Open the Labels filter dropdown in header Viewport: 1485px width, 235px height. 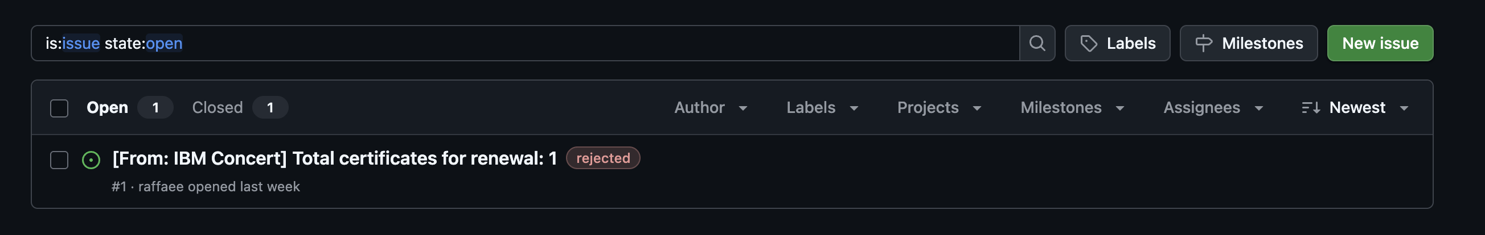(822, 107)
